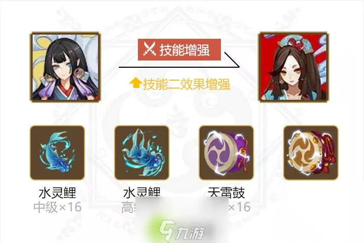Screen dimensions: 364x243
Task: Click the golden thunder drum icon
Action: point(311,153)
